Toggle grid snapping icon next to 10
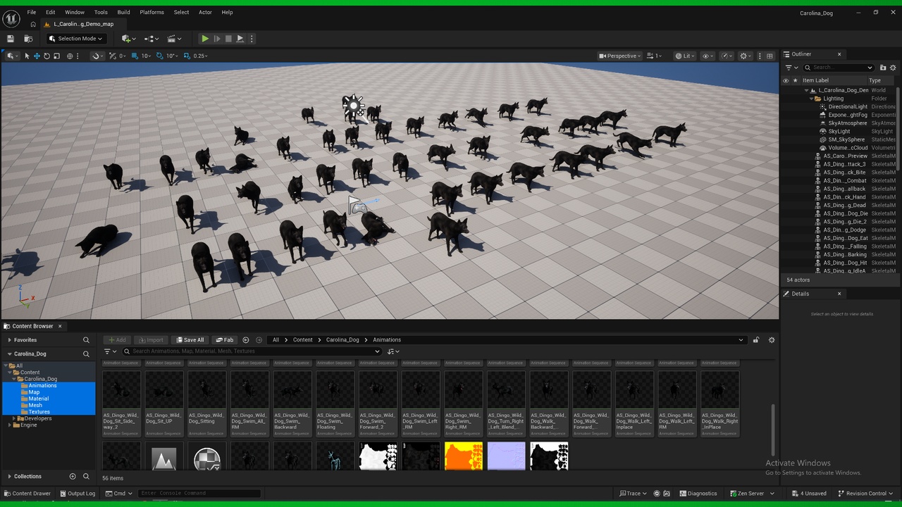This screenshot has height=507, width=902. [136, 56]
